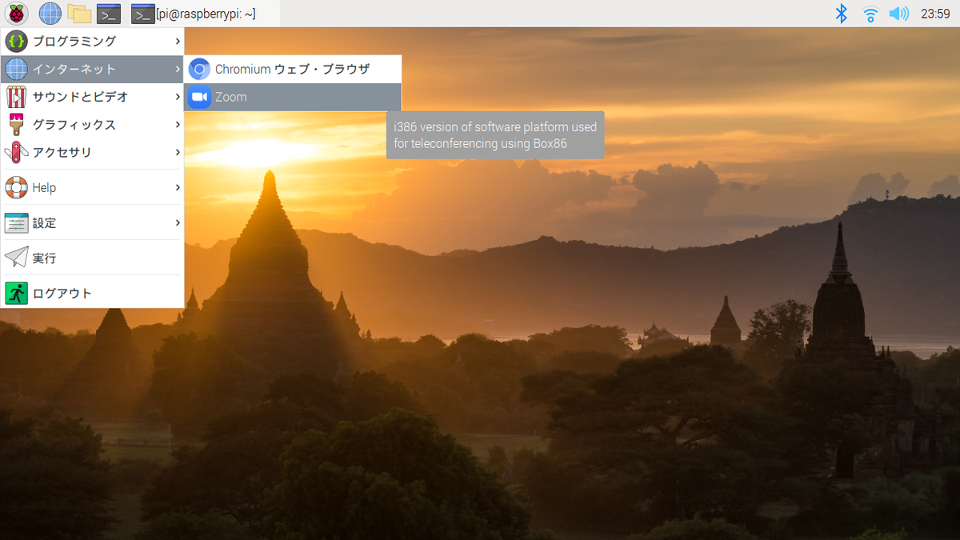Click the 設定 preferences icon
The image size is (960, 540).
[x=16, y=222]
